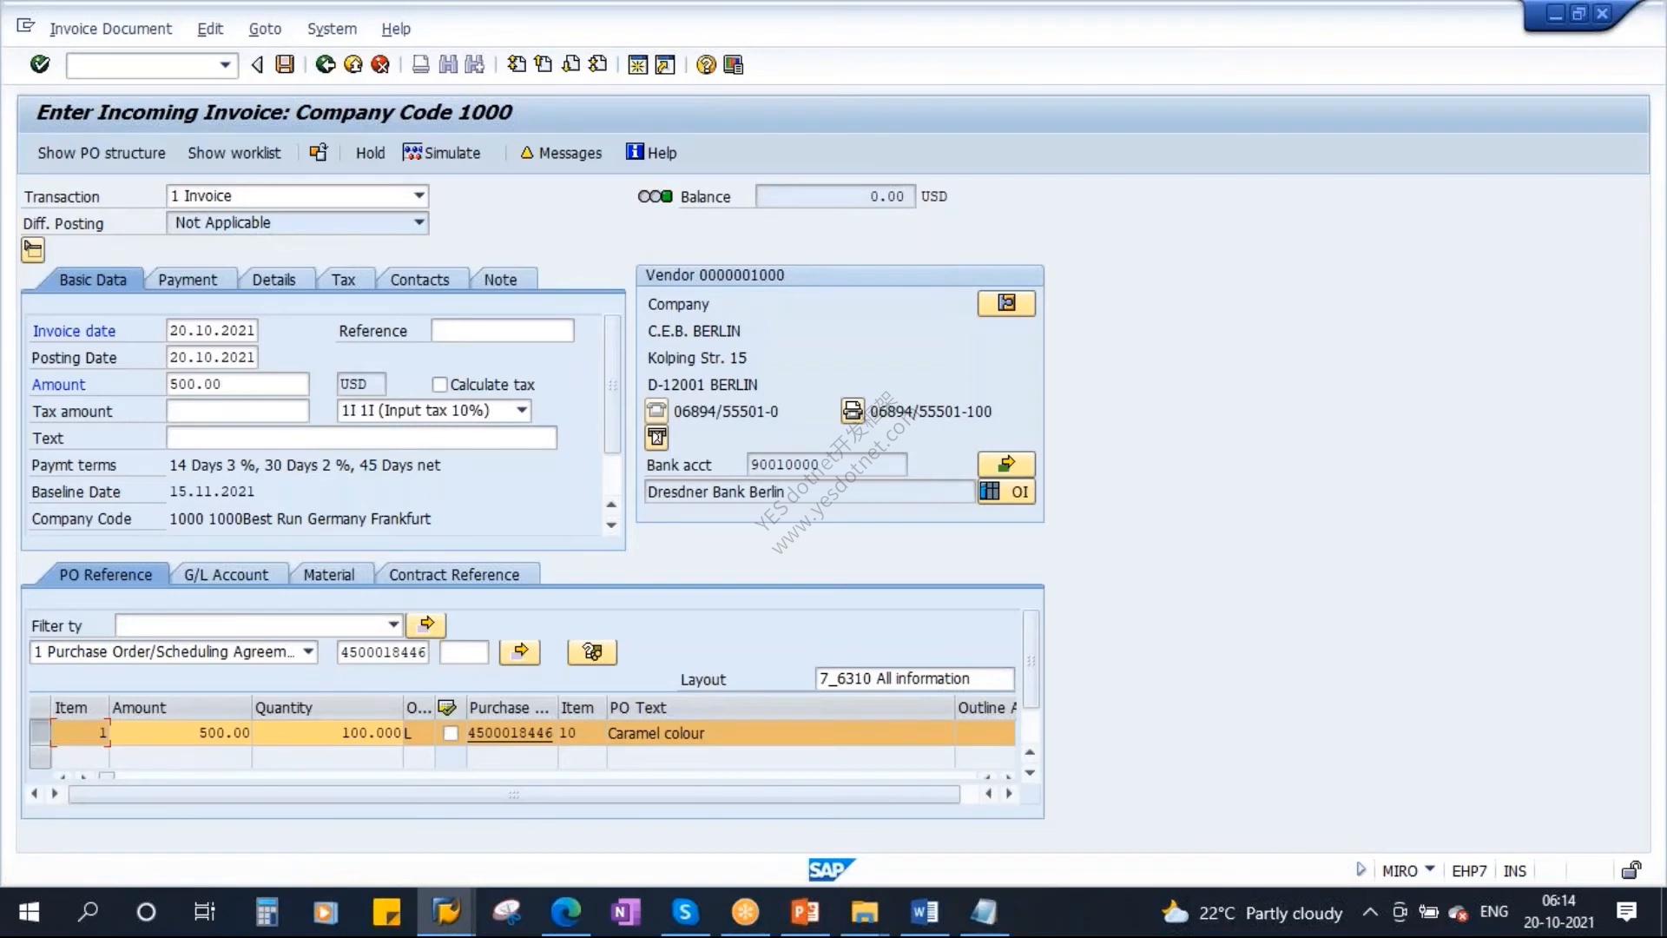Click the Messages button
Screen dimensions: 1667x938
click(561, 153)
